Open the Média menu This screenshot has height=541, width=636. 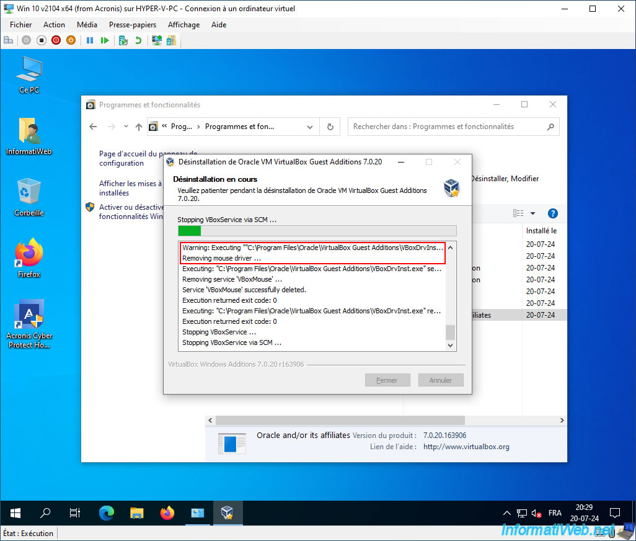tap(87, 25)
